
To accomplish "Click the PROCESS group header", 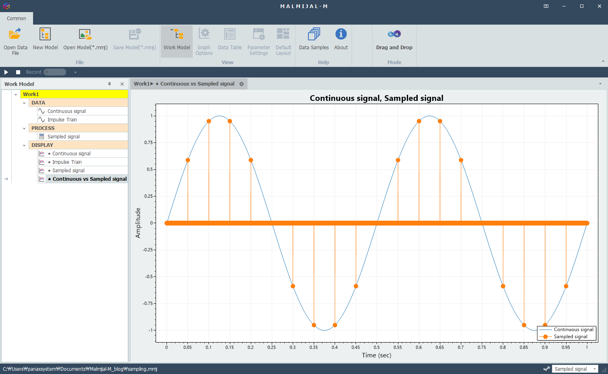I will (x=78, y=128).
